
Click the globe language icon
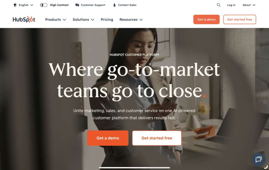tap(15, 5)
